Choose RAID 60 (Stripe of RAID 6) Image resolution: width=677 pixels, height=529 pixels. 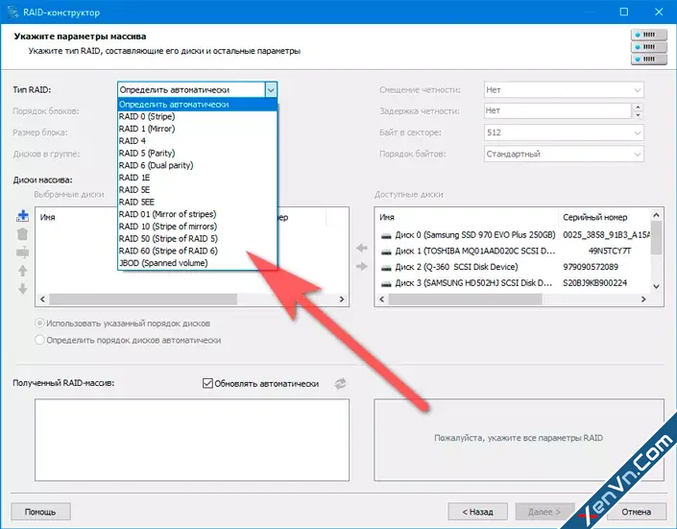click(197, 251)
